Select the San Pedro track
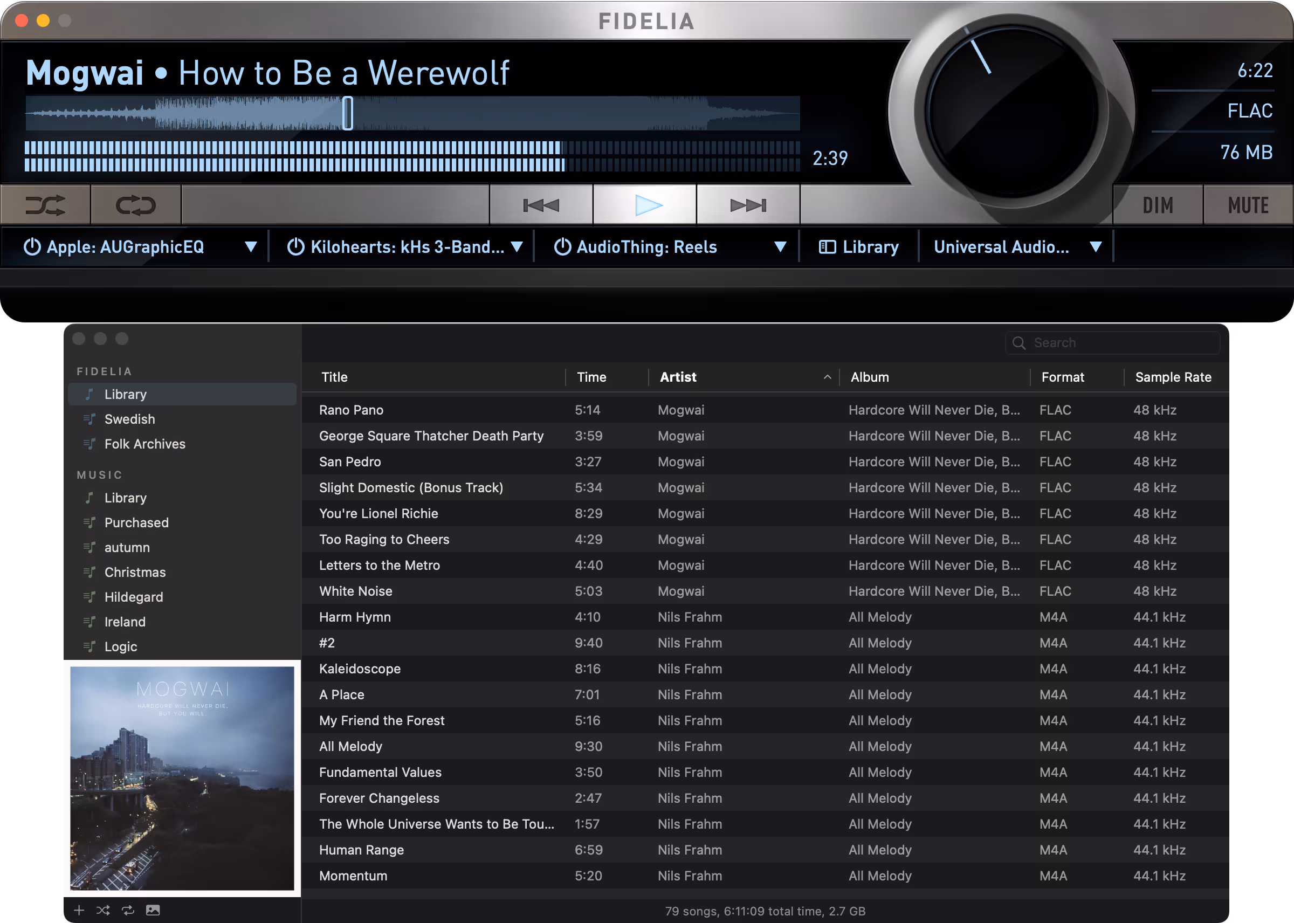Image resolution: width=1294 pixels, height=923 pixels. 765,462
